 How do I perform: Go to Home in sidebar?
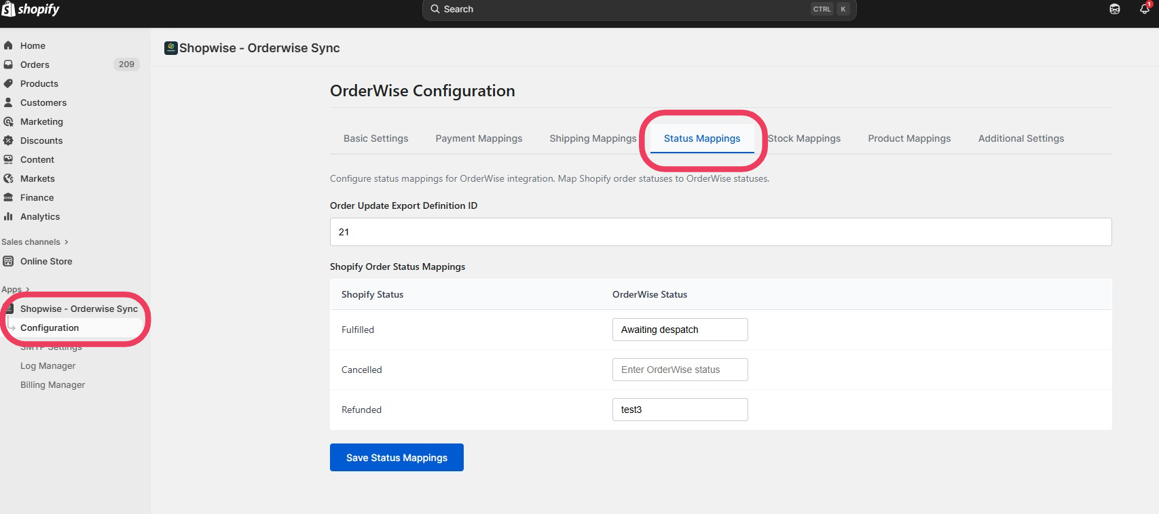[x=33, y=45]
